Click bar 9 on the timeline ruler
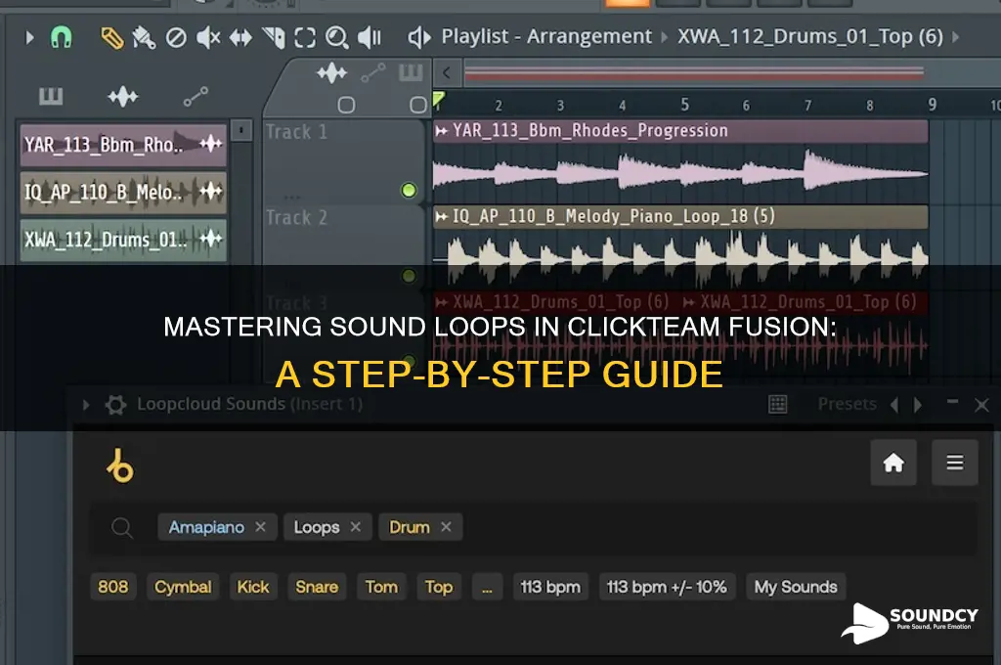 point(932,105)
